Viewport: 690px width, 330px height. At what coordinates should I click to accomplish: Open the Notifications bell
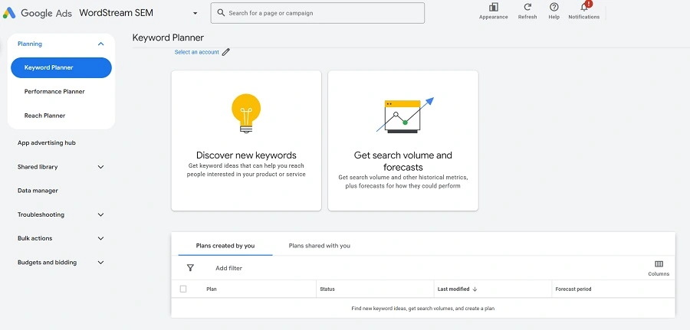[x=584, y=7]
